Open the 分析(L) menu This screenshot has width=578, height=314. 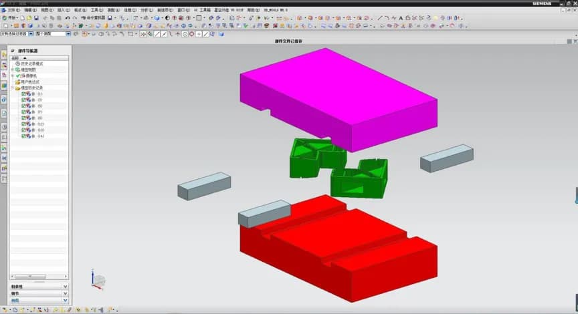tap(146, 10)
